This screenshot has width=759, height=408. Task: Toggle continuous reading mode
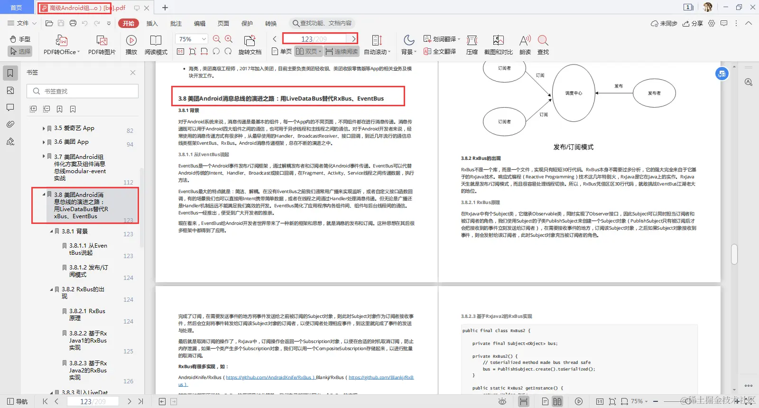point(342,51)
